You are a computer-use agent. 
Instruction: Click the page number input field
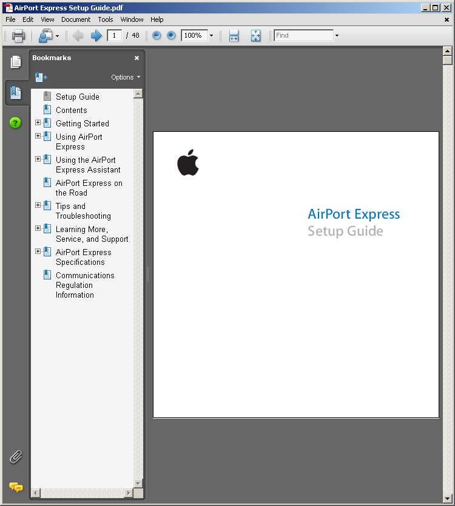click(x=115, y=35)
